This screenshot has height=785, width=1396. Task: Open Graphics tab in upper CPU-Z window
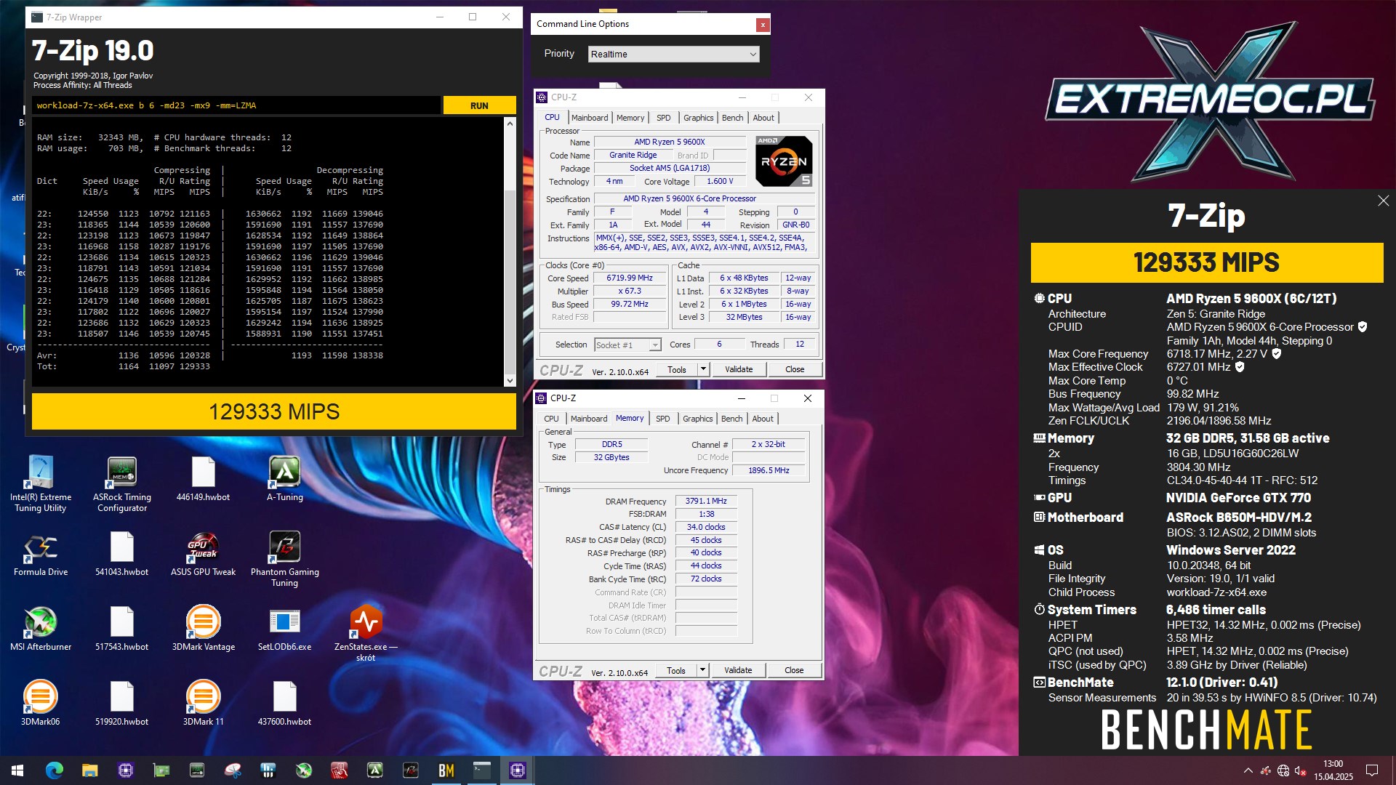point(699,118)
